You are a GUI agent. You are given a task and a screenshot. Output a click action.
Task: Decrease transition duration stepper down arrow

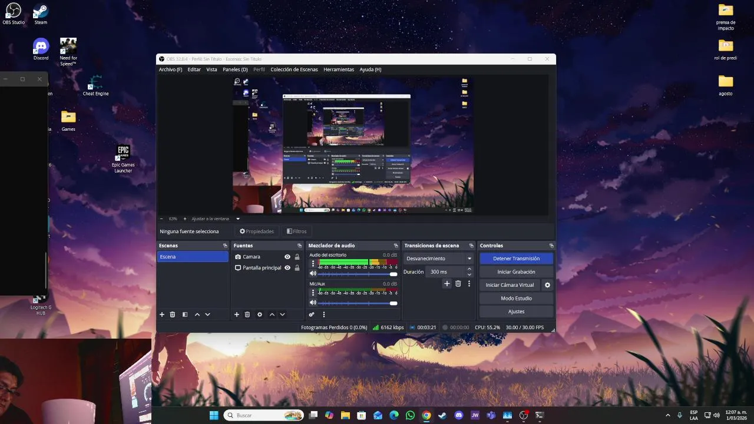pyautogui.click(x=469, y=274)
